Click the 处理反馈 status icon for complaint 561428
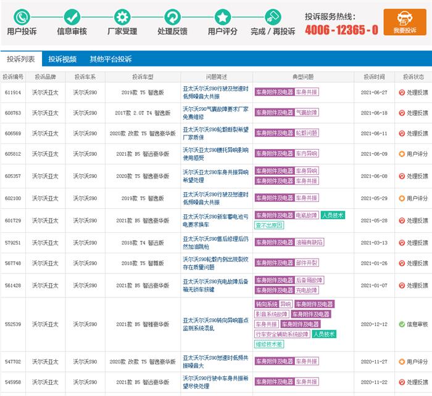The height and width of the screenshot is (396, 432). pos(402,285)
